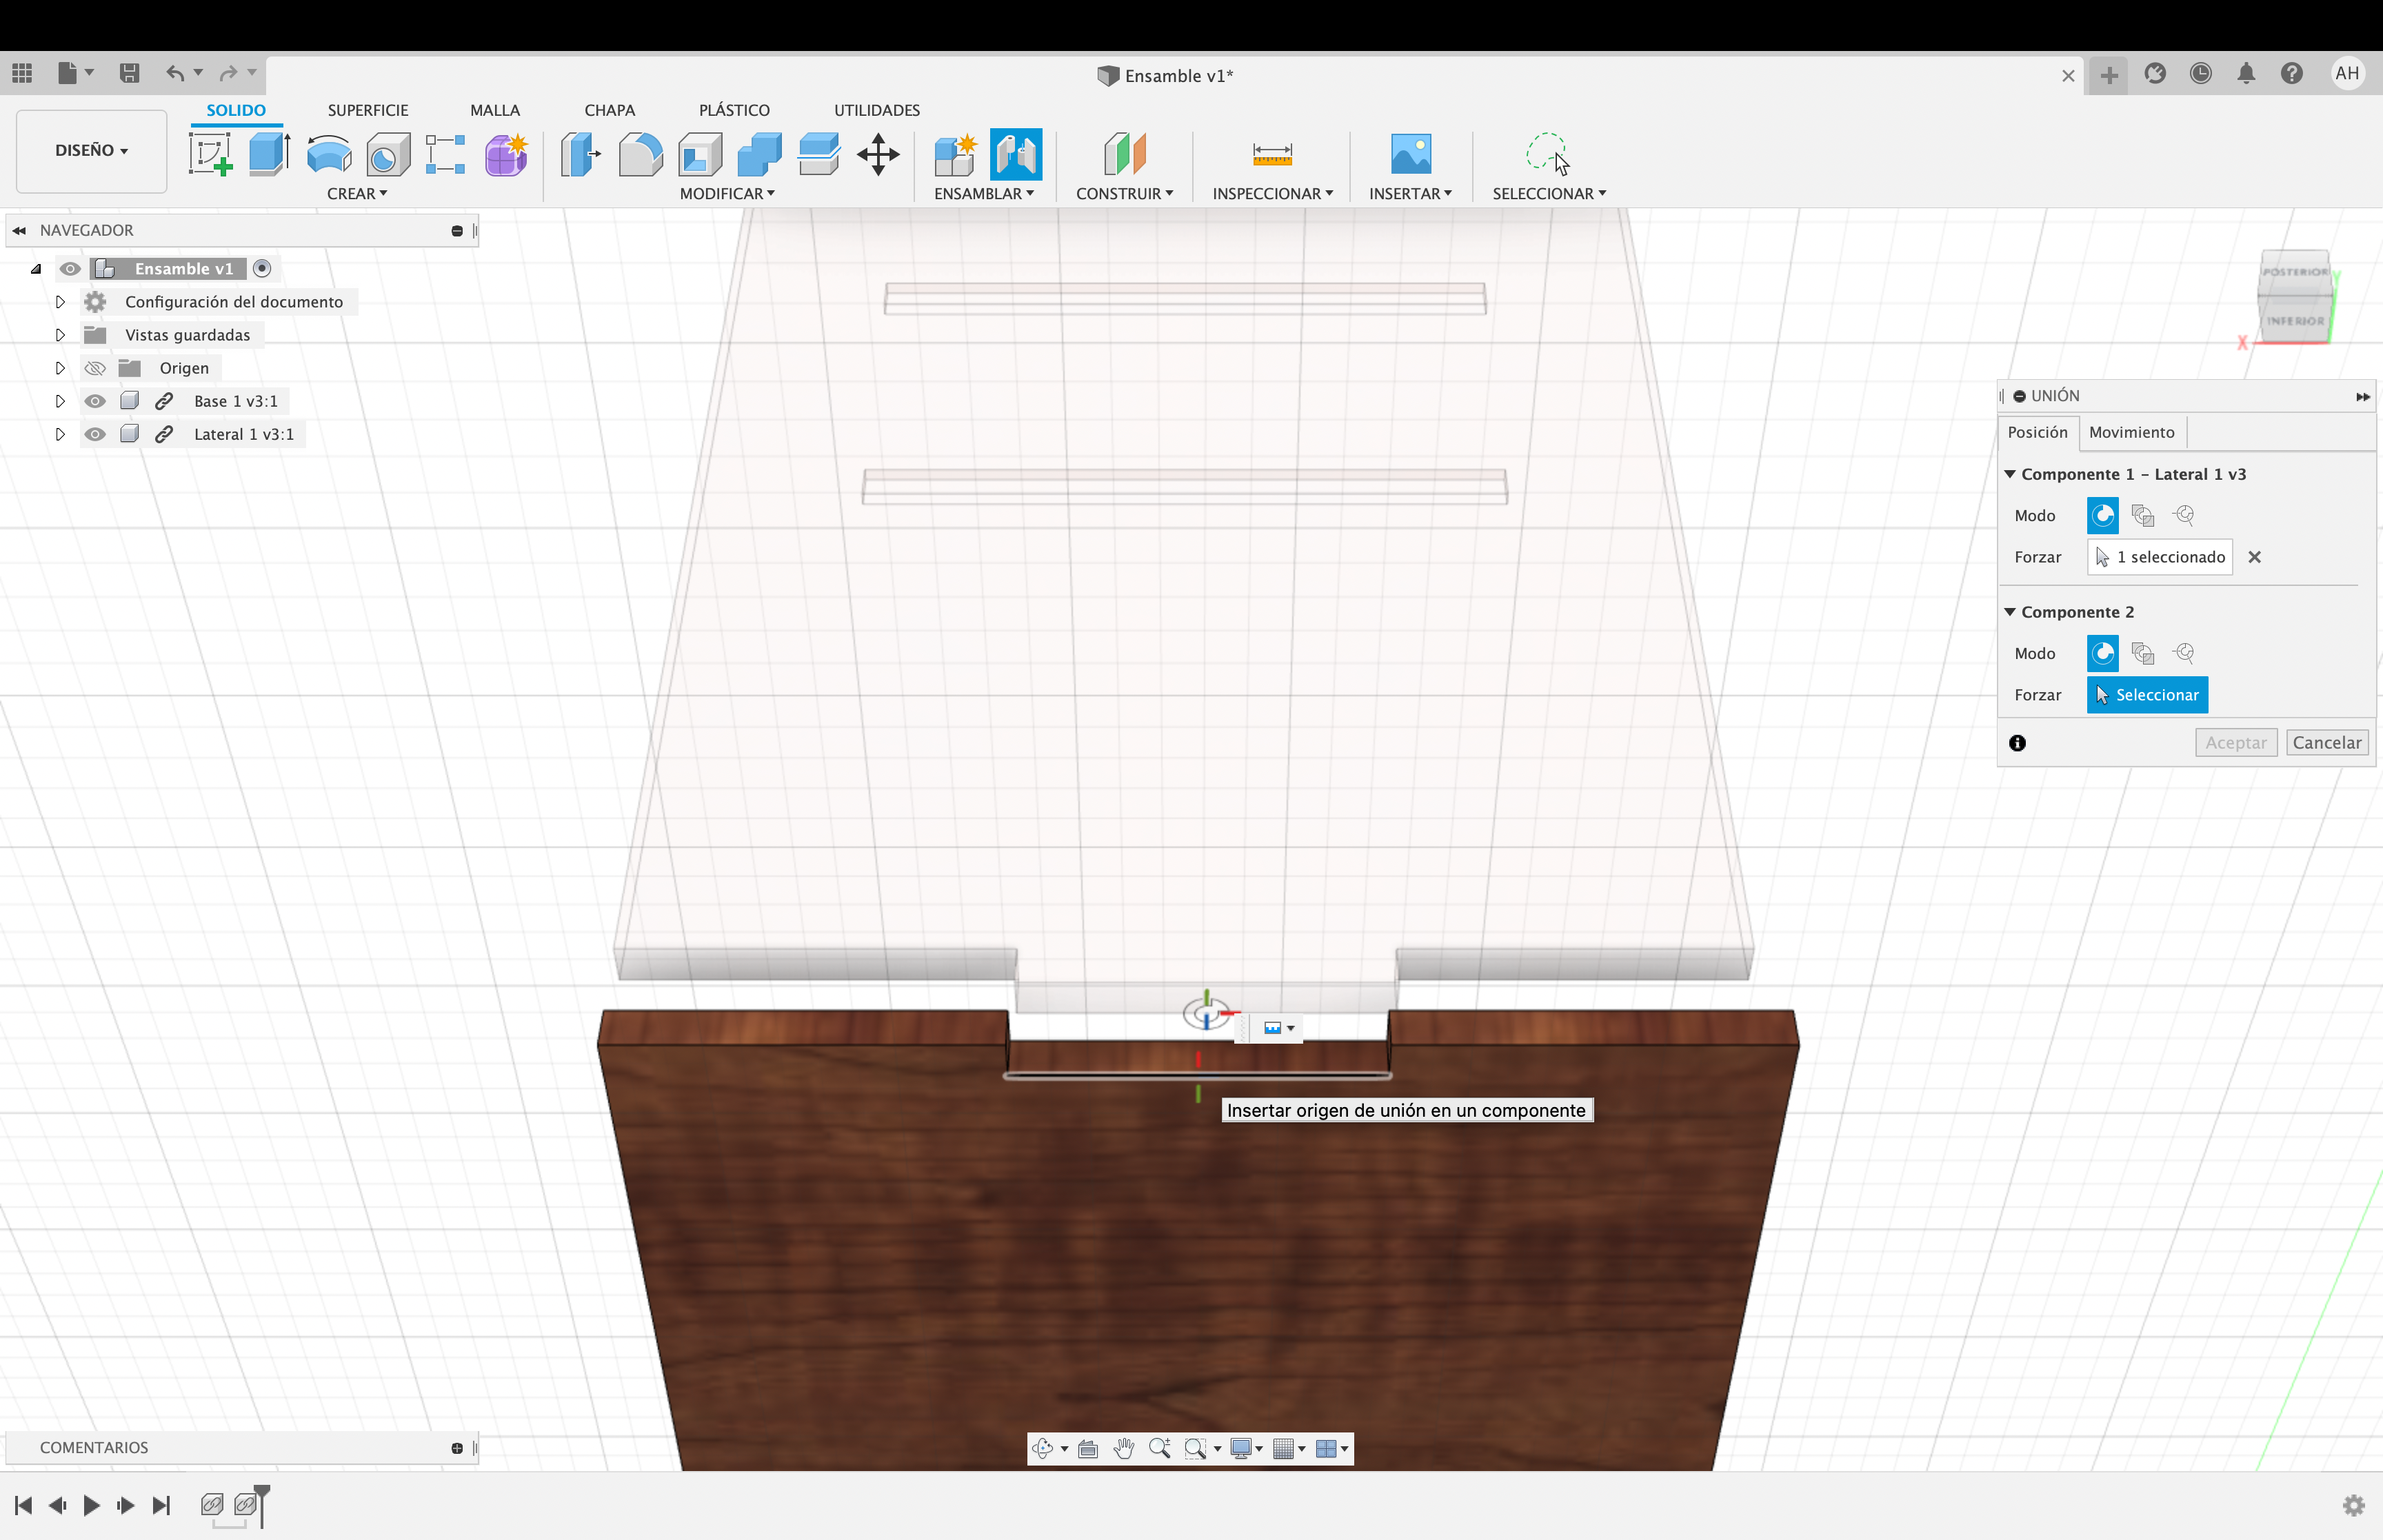
Task: Switch to the PLÁSTICO tab
Action: 734,110
